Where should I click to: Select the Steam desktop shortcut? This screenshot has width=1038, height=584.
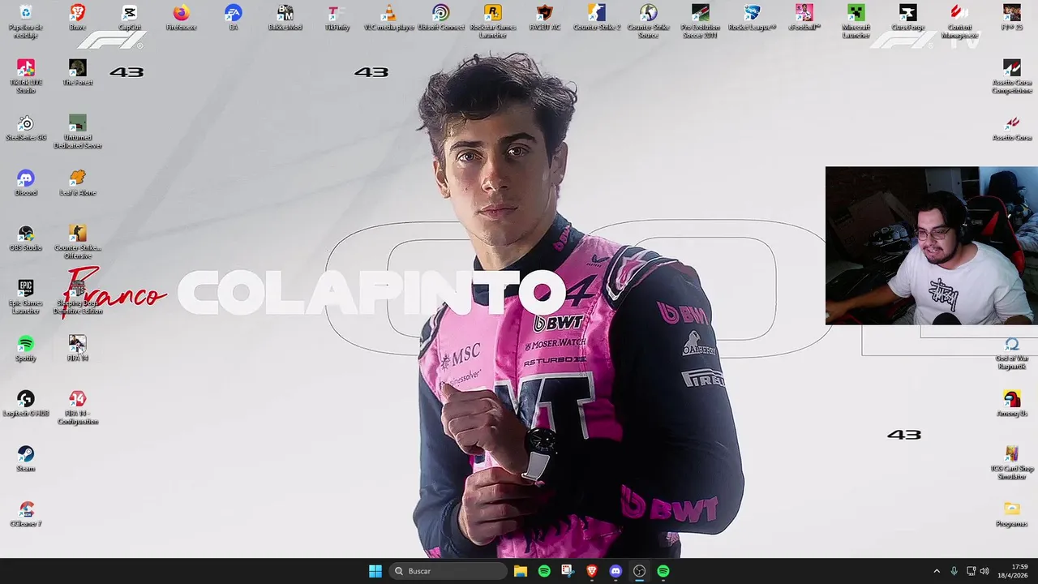click(25, 458)
